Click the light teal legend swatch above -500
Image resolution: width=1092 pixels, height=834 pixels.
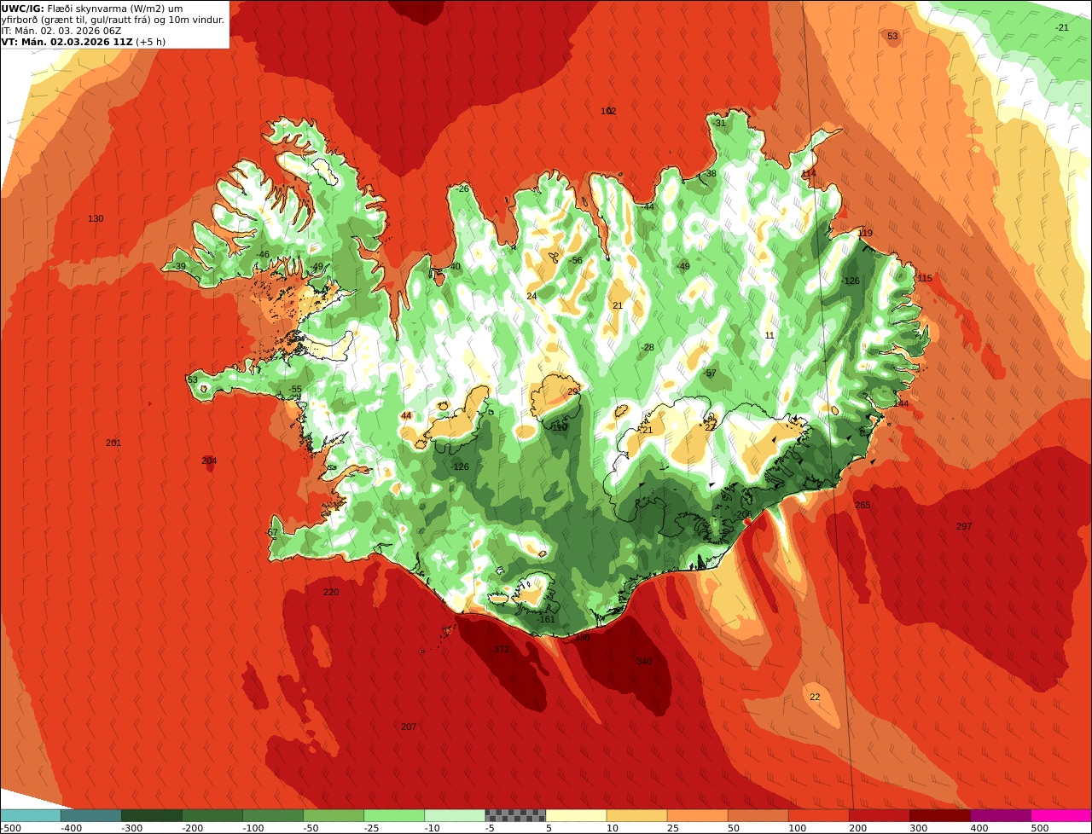pyautogui.click(x=30, y=815)
